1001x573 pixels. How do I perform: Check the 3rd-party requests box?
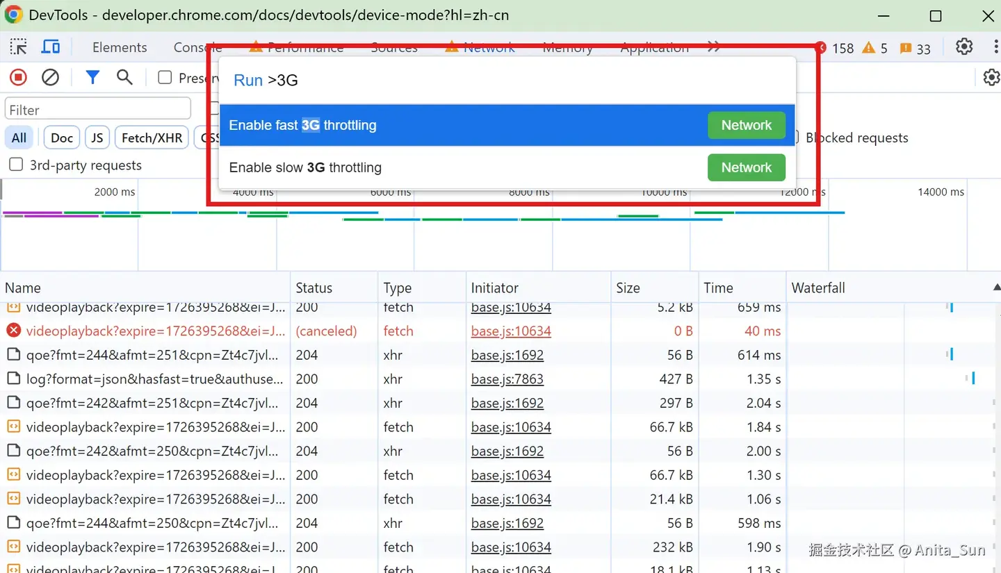15,165
